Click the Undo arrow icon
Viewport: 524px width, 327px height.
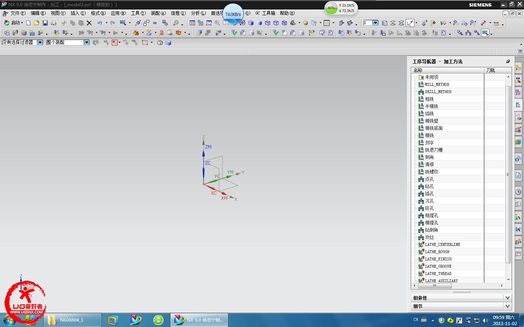pos(99,23)
